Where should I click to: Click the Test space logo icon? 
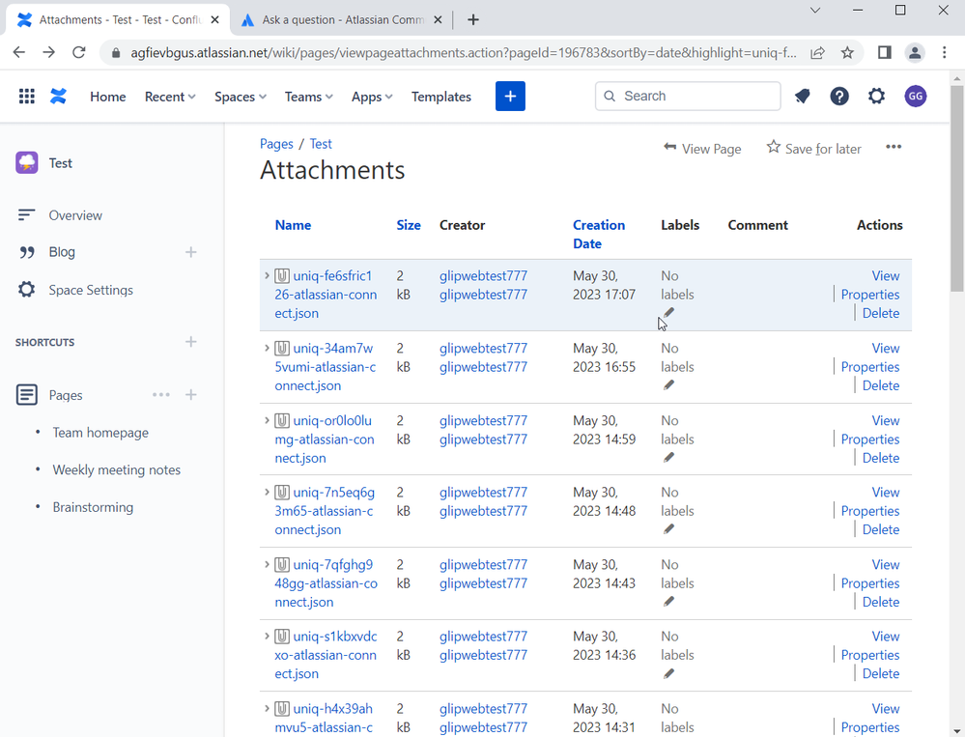click(27, 163)
